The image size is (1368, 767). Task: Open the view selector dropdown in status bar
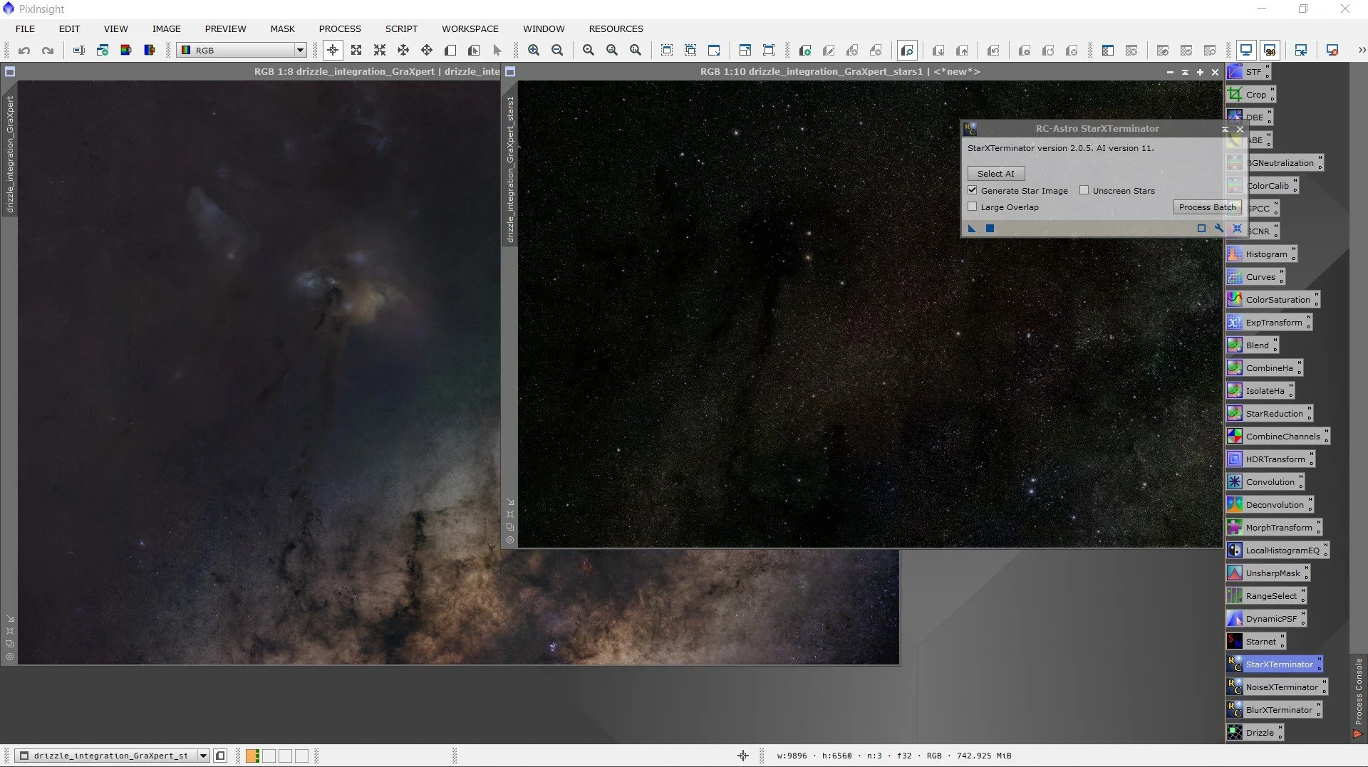113,756
